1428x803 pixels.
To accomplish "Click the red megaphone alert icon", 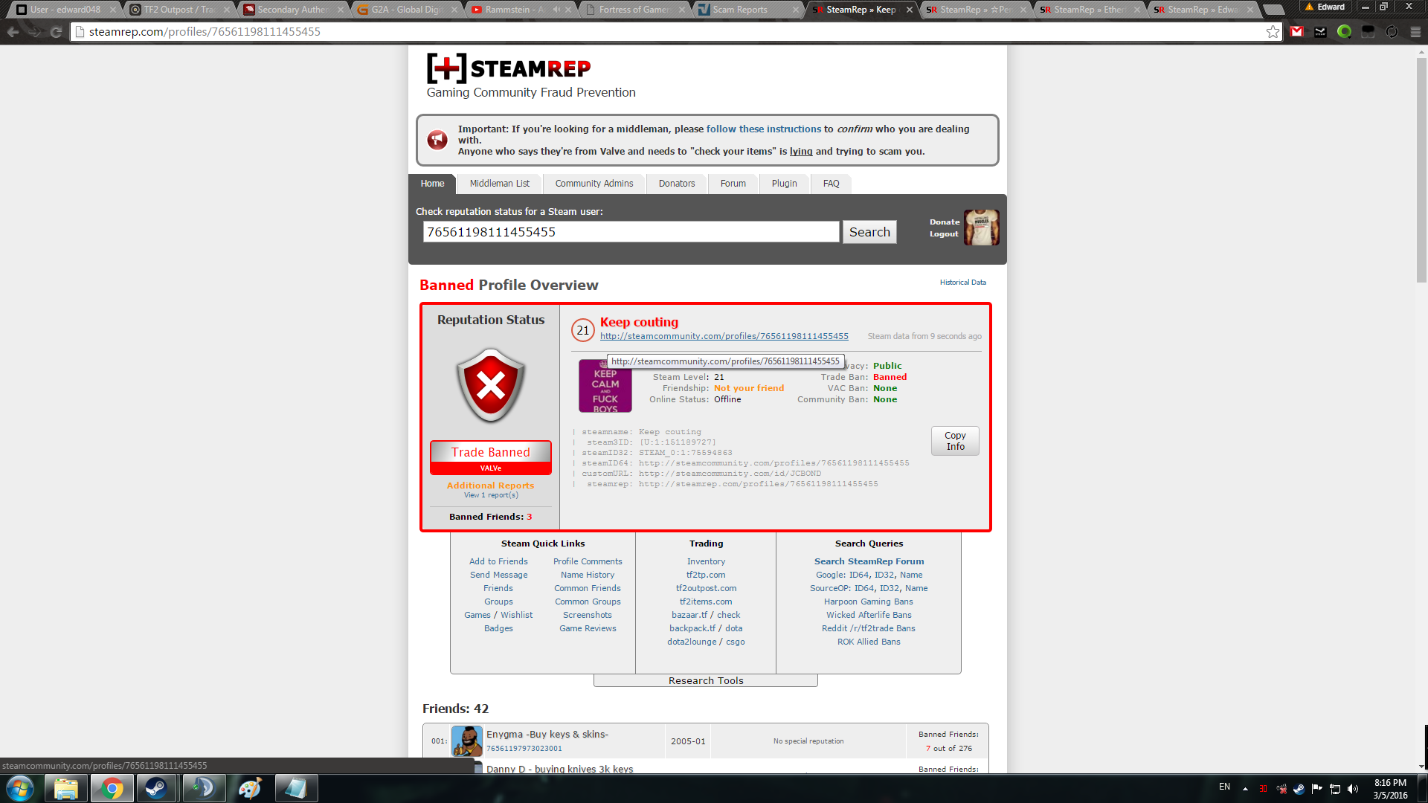I will tap(437, 140).
